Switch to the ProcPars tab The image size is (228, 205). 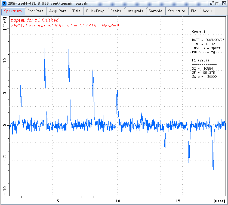pyautogui.click(x=36, y=11)
